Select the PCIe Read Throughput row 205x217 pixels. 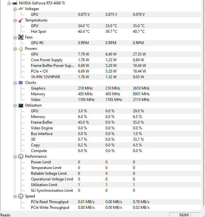point(50,202)
